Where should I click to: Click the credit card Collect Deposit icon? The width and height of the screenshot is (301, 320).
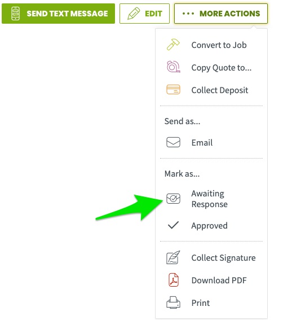(173, 90)
